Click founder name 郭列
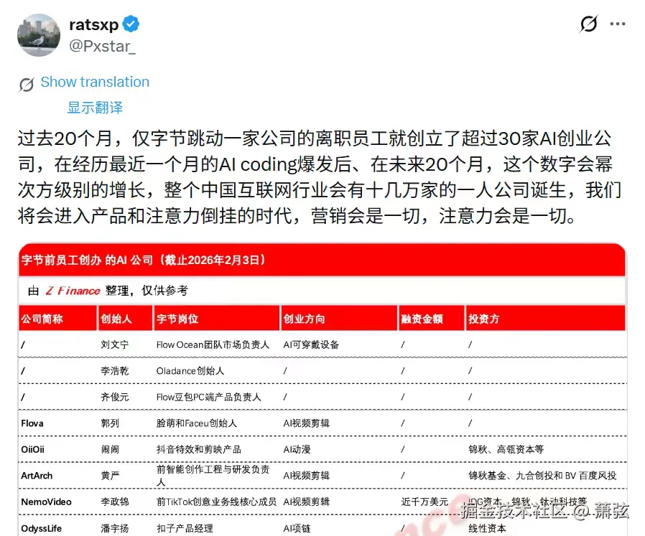645x536 pixels. (110, 423)
